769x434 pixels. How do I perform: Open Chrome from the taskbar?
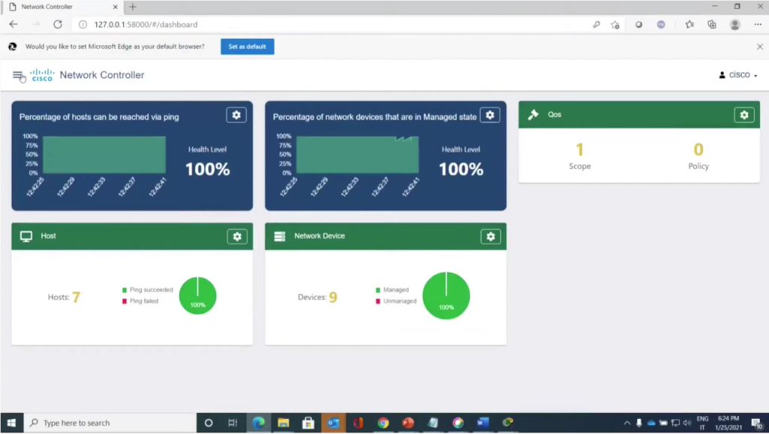[x=383, y=423]
